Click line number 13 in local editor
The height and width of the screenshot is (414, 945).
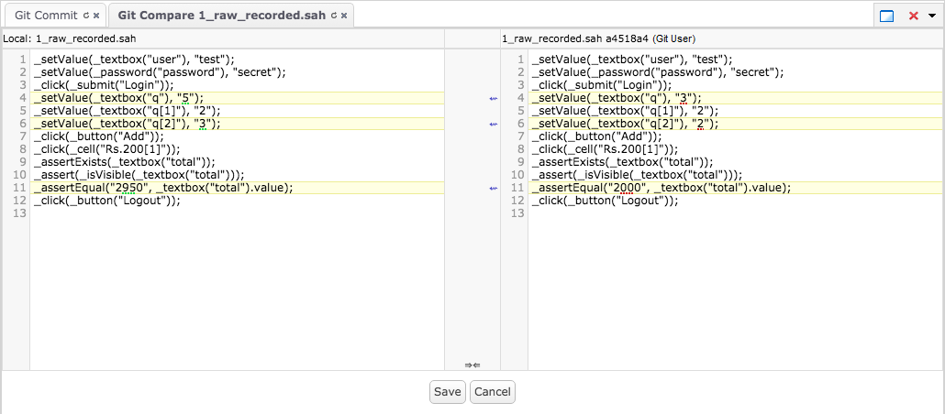tap(20, 213)
